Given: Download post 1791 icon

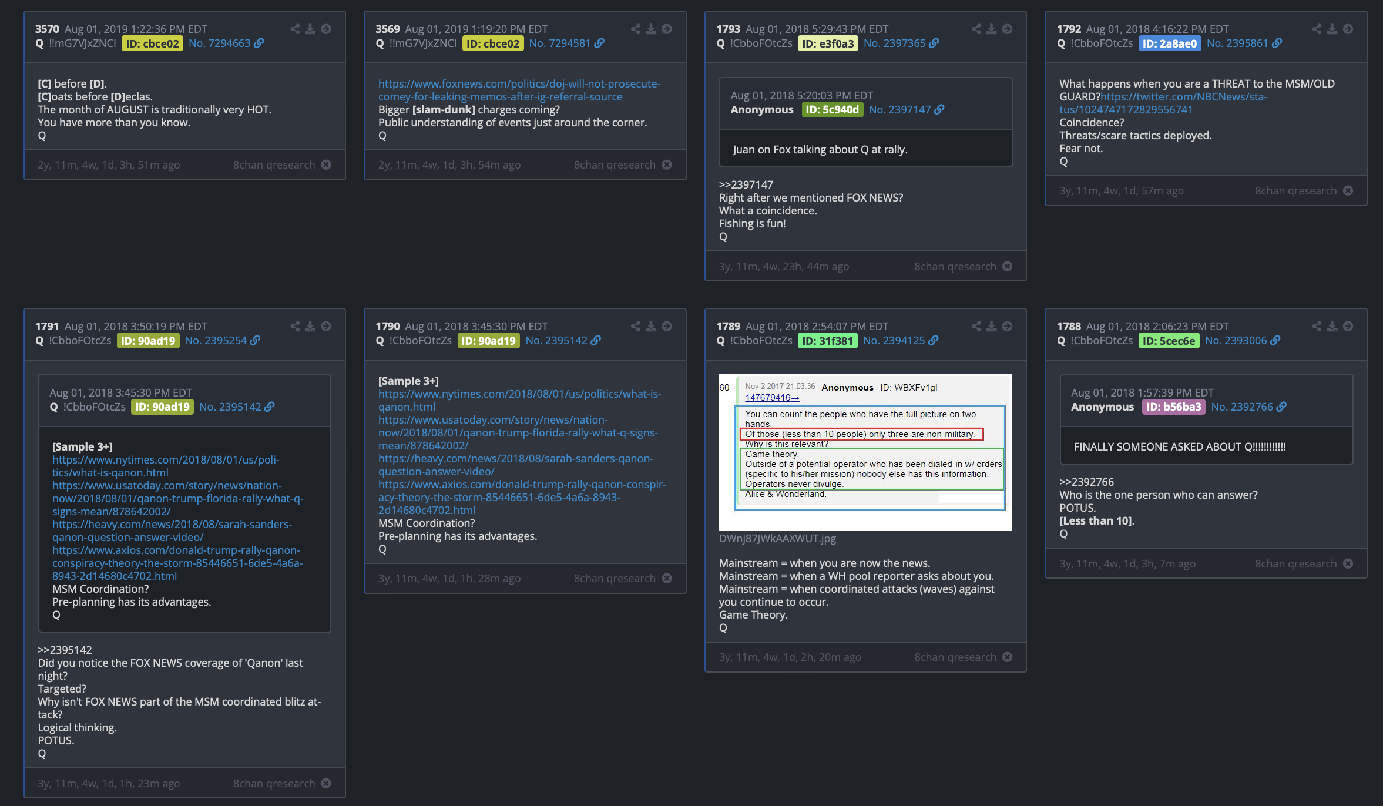Looking at the screenshot, I should pyautogui.click(x=310, y=326).
